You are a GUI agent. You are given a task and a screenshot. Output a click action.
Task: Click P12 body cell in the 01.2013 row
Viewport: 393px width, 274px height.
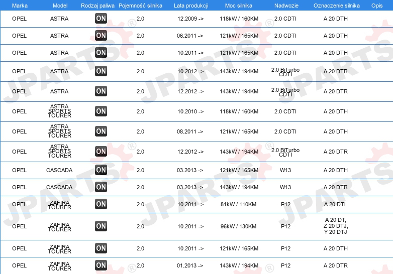pos(285,265)
